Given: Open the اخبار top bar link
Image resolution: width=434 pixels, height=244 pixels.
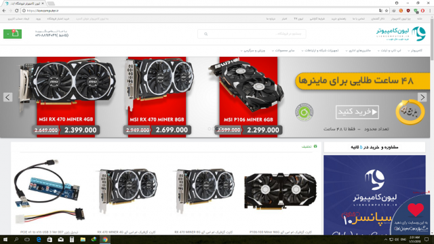Looking at the screenshot, I should tap(284, 19).
